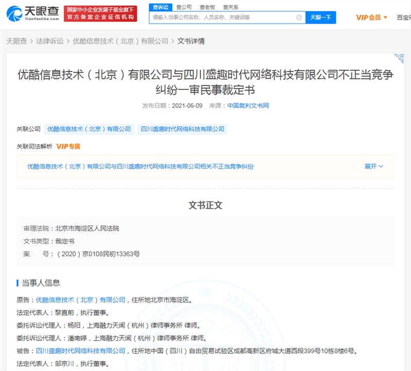Click attorney 潘南婷 line
Image resolution: width=411 pixels, height=371 pixels.
click(112, 338)
